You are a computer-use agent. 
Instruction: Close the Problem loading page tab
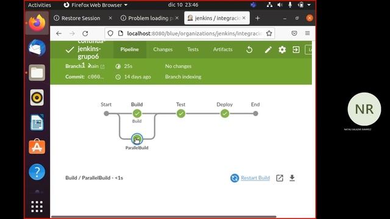pyautogui.click(x=177, y=18)
